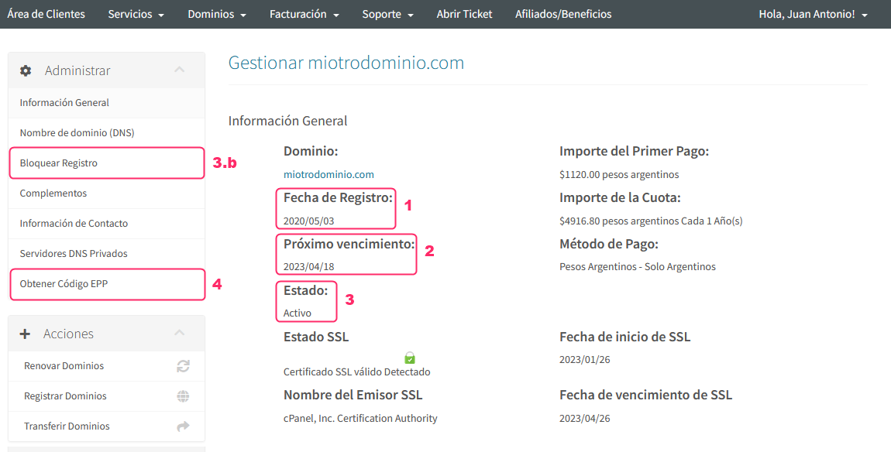This screenshot has width=891, height=452.
Task: Open the Servicios dropdown menu
Action: pos(136,14)
